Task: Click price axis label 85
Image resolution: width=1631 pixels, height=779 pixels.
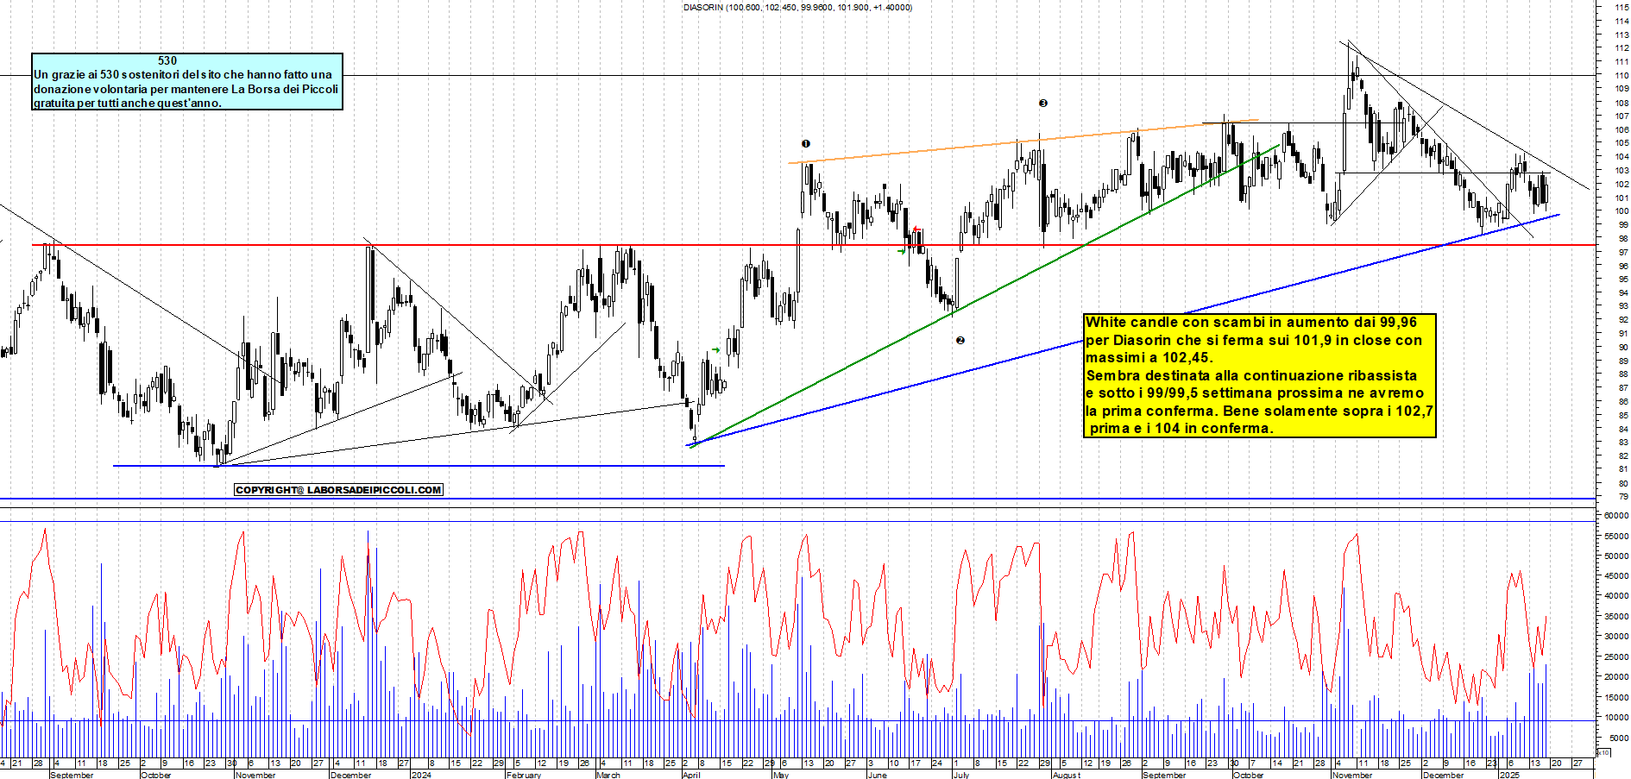Action: point(1623,415)
